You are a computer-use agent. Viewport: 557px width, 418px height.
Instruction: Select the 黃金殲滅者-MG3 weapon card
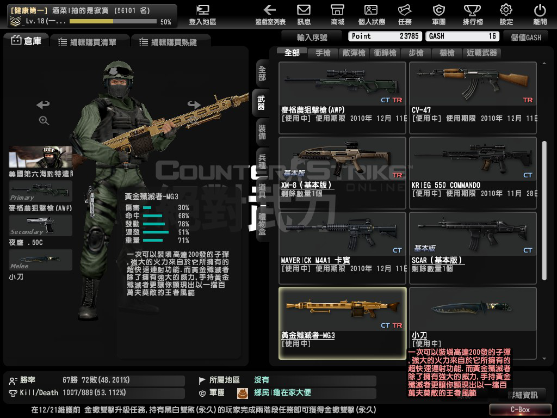(x=343, y=323)
